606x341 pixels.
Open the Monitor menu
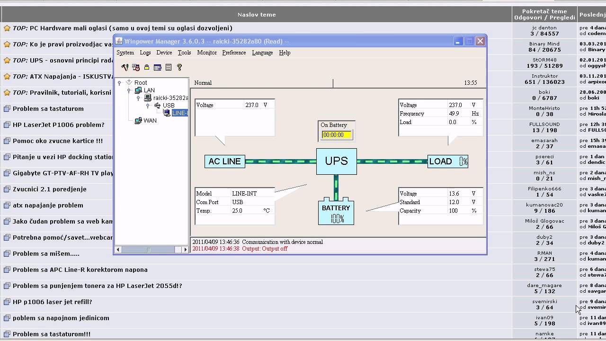(x=207, y=53)
